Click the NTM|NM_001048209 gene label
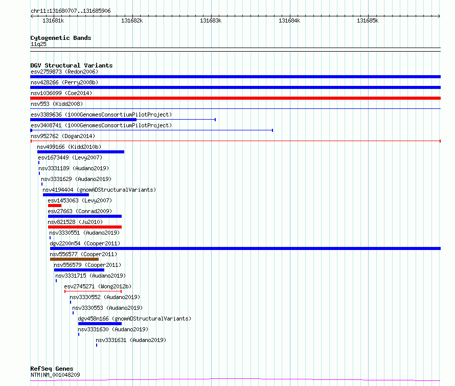This screenshot has width=455, height=386. (55, 375)
